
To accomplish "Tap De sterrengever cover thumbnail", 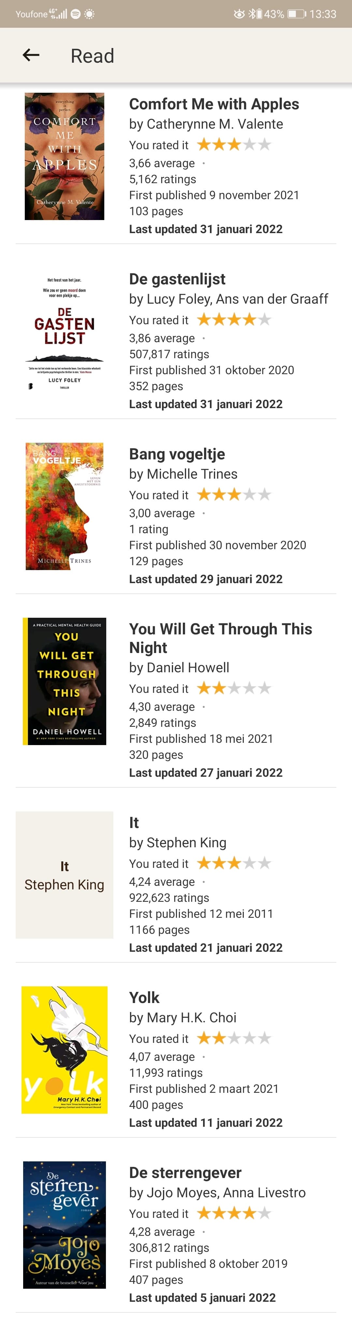I will click(65, 1224).
